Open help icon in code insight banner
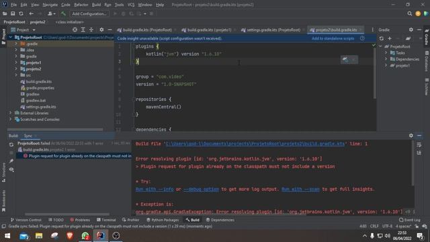Screen dimensions: 430x242 pos(362,38)
